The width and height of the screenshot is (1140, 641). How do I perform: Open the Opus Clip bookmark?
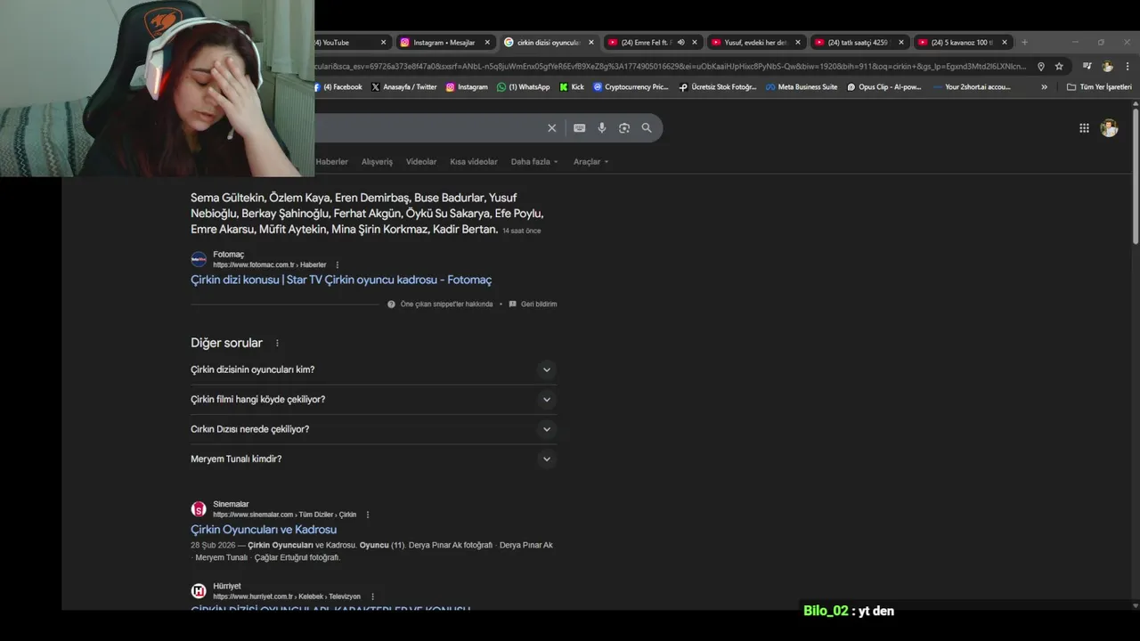coord(883,87)
